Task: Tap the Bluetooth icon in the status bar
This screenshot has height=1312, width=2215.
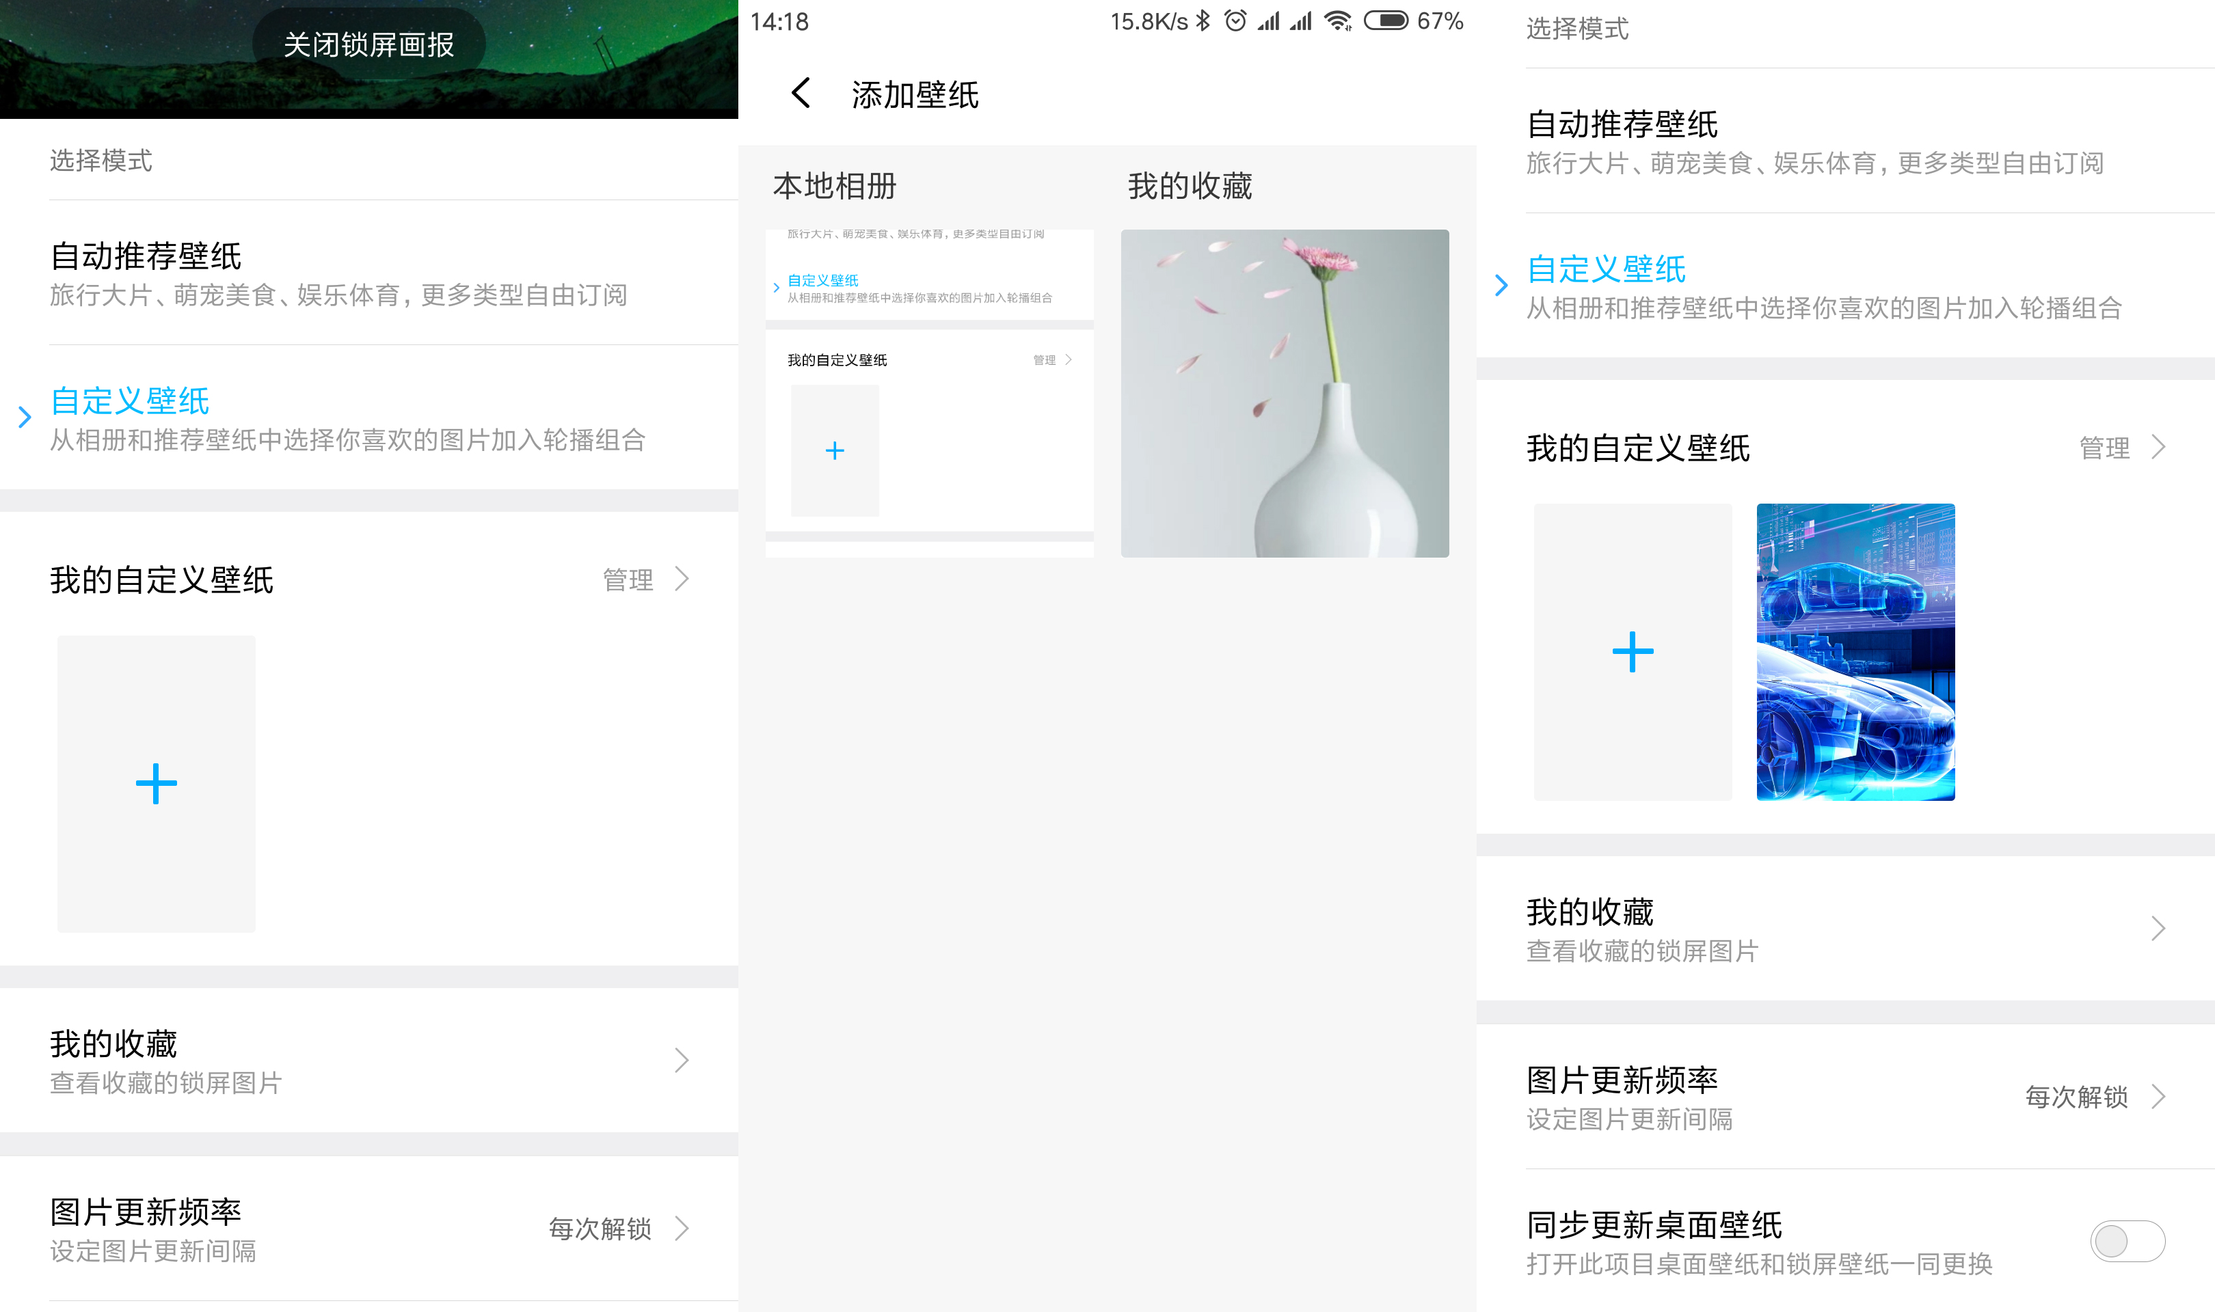Action: [1203, 21]
